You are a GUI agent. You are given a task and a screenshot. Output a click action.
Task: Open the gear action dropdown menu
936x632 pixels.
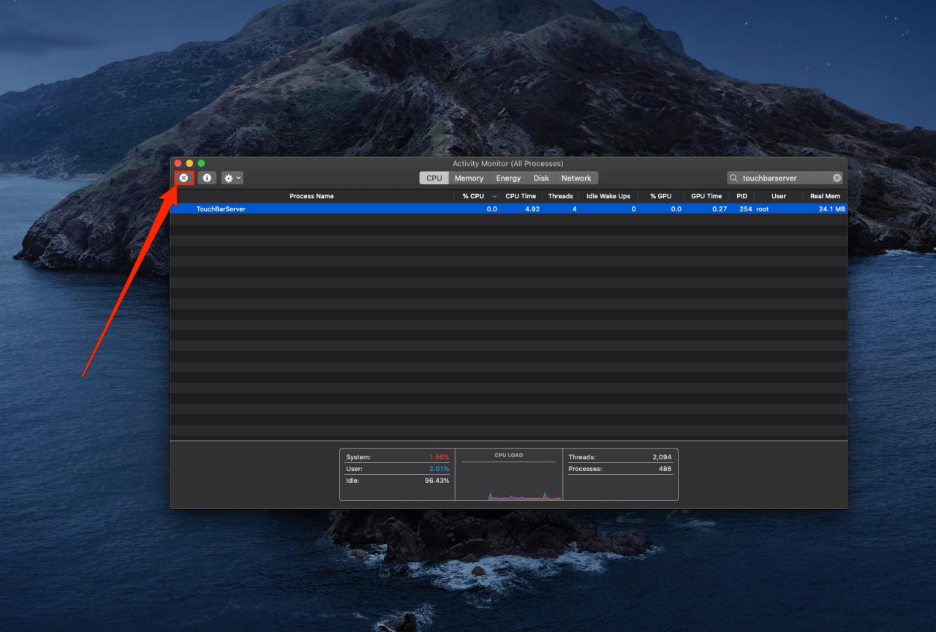[x=232, y=178]
